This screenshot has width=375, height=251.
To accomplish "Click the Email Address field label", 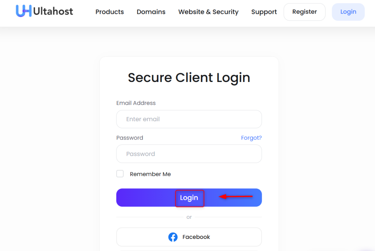I will click(x=136, y=103).
